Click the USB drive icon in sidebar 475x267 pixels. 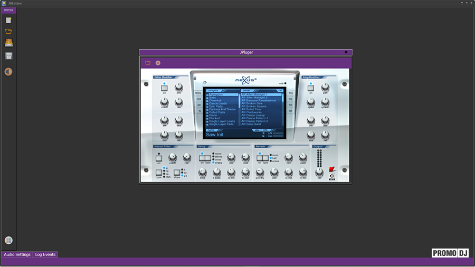coord(9,43)
